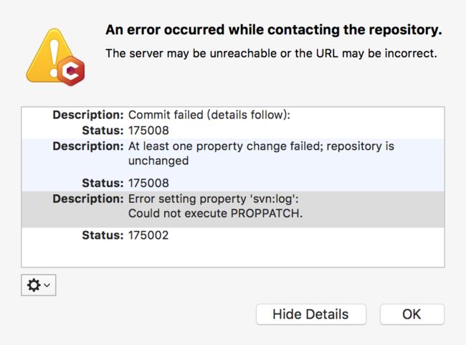This screenshot has width=466, height=345.
Task: Click the red Cornerstone hexagon badge
Action: click(71, 71)
